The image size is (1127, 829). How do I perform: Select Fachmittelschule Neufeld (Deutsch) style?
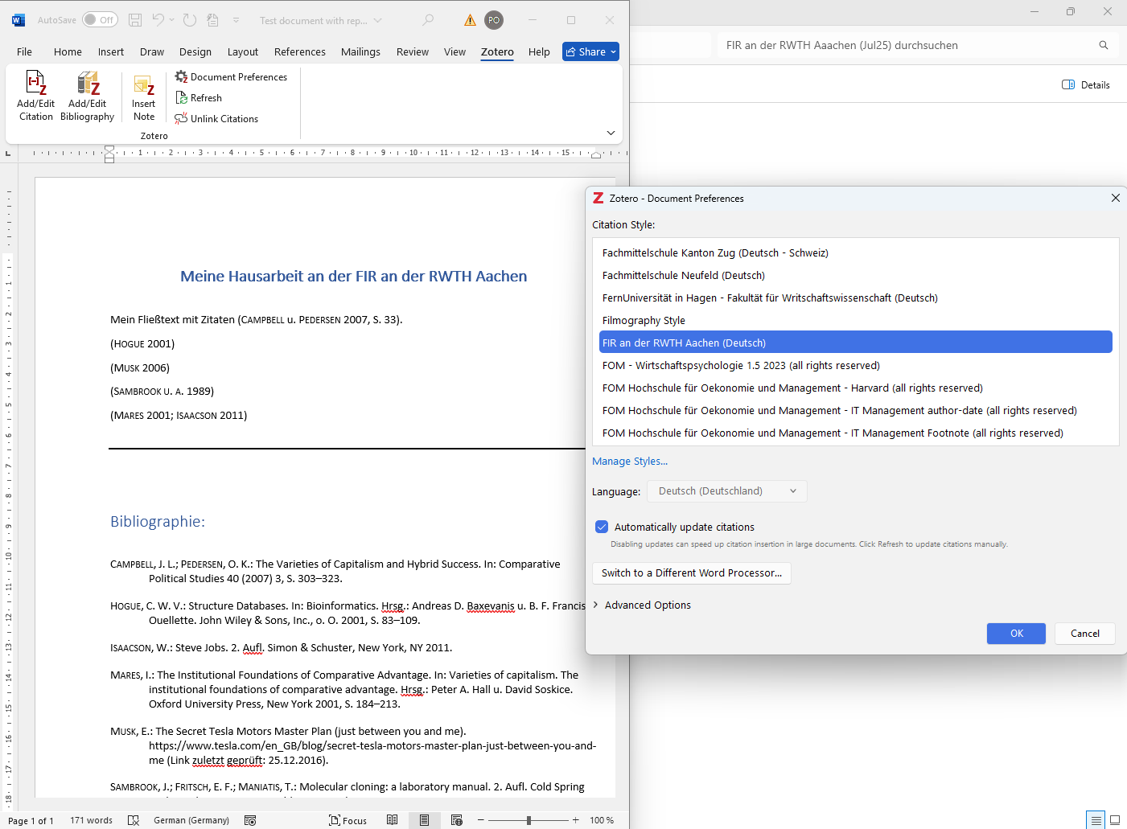point(856,275)
